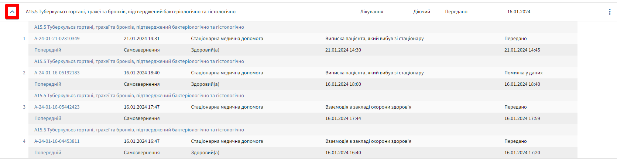The height and width of the screenshot is (159, 617).
Task: Click the main row title 'A15.5 Туберкульоз гортані'
Action: (x=130, y=12)
